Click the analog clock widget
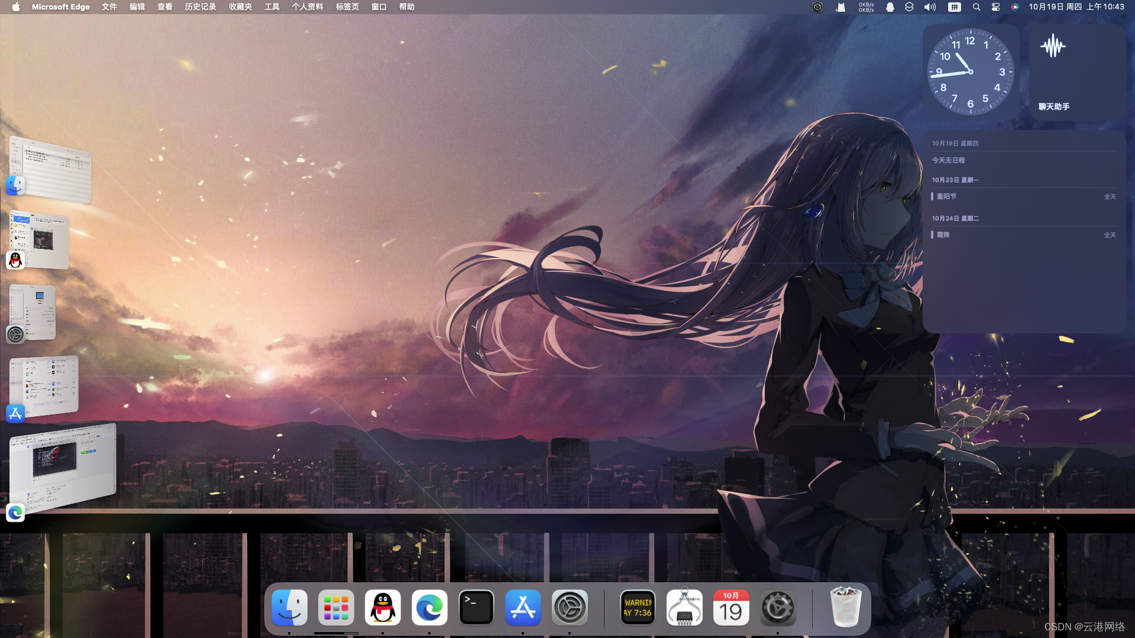 coord(971,72)
